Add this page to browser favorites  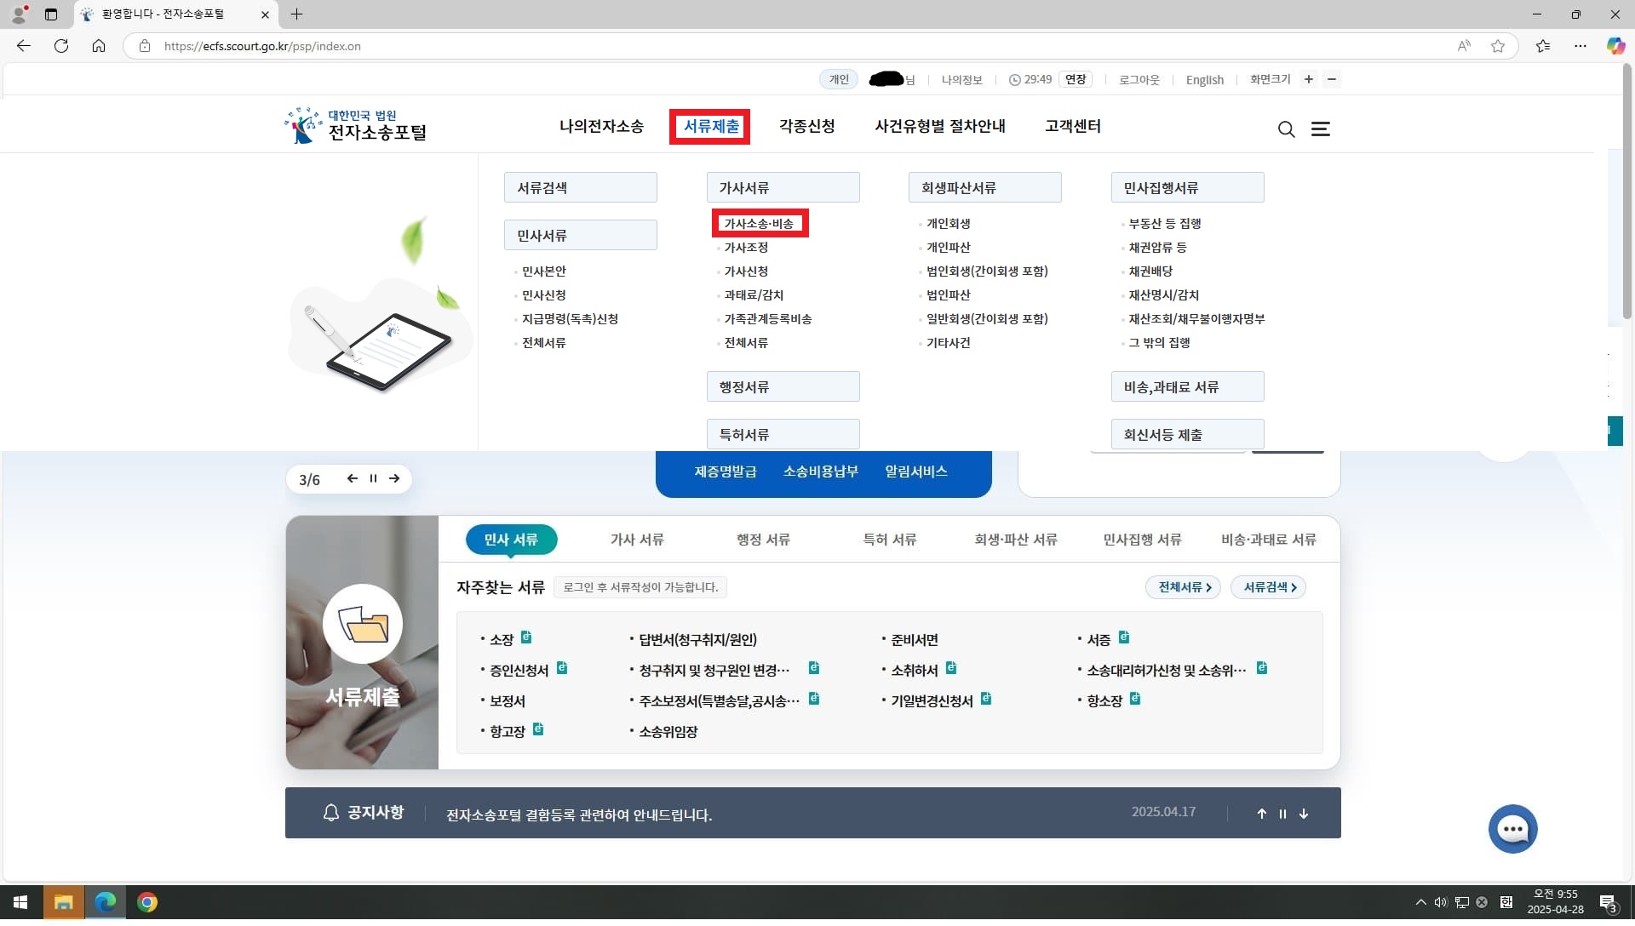1498,46
